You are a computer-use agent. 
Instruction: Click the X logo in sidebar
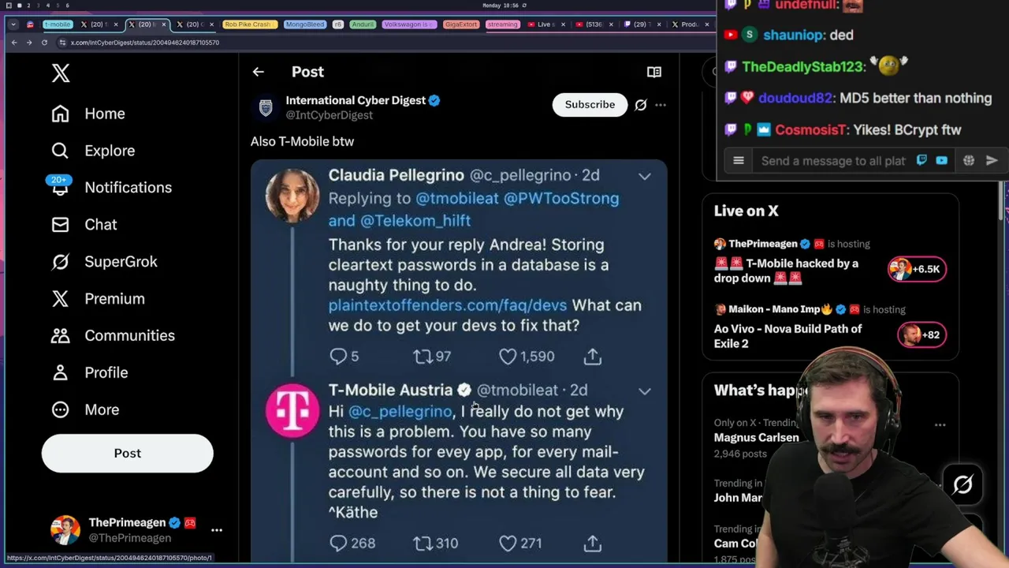click(x=61, y=73)
